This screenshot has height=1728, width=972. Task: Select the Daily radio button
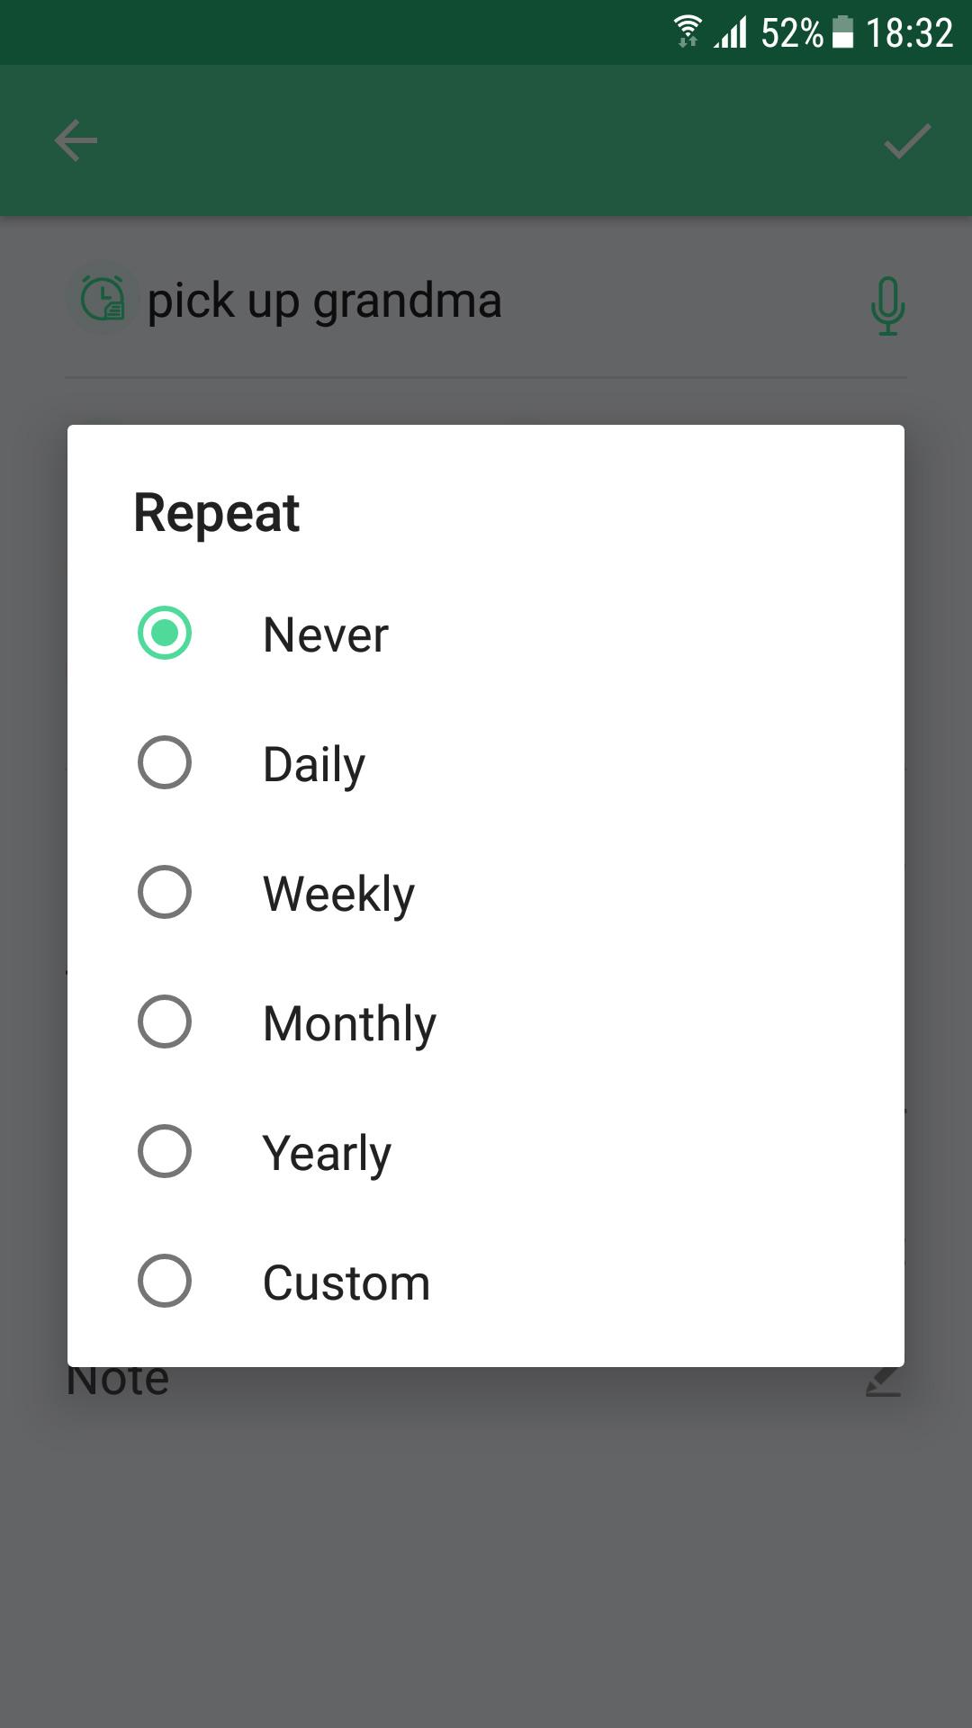click(165, 762)
